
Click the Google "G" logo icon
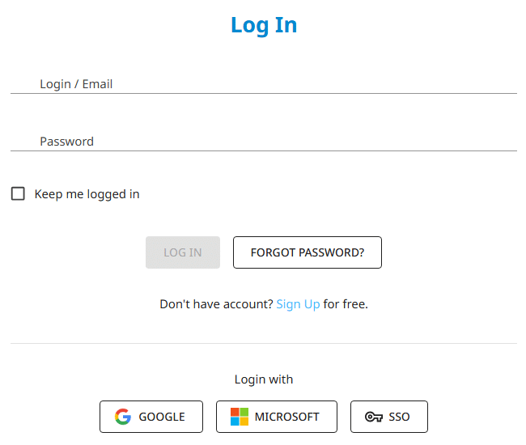pos(123,417)
